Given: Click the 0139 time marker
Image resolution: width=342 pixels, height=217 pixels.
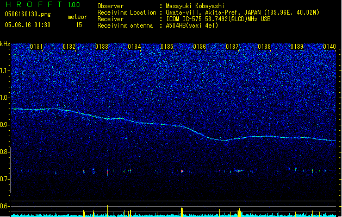Looking at the screenshot, I should [297, 47].
